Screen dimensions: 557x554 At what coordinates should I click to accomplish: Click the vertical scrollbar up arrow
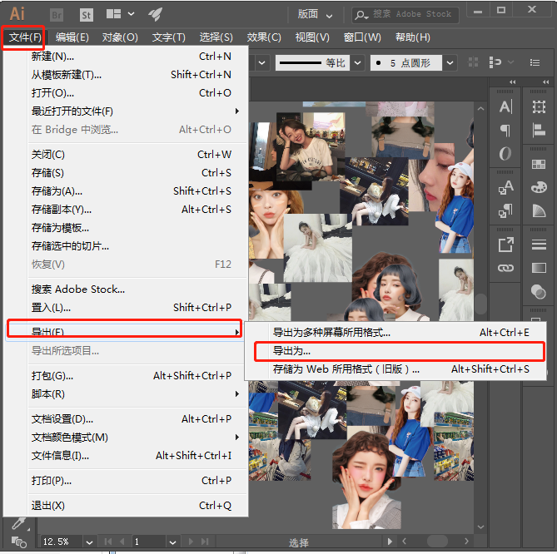pyautogui.click(x=480, y=109)
